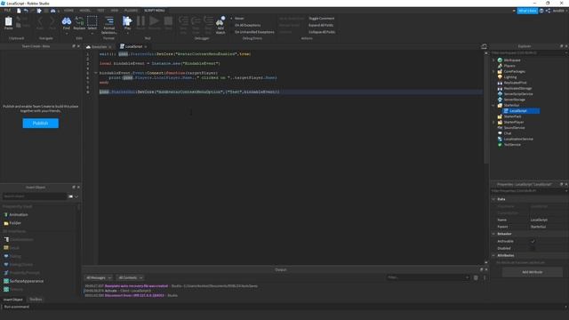Expand the Workspace tree node
Viewport: 569px width, 320px height.
coord(493,60)
